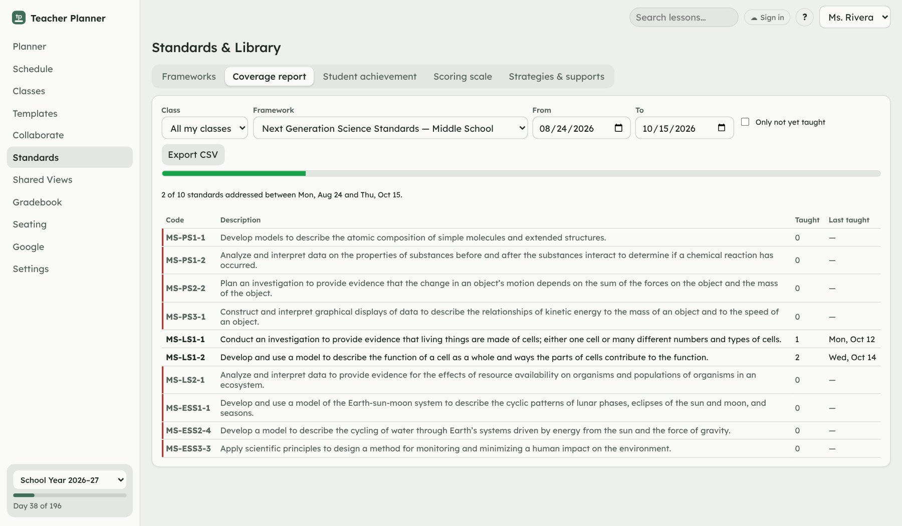The width and height of the screenshot is (902, 526).
Task: Switch to the Frameworks tab
Action: tap(189, 77)
